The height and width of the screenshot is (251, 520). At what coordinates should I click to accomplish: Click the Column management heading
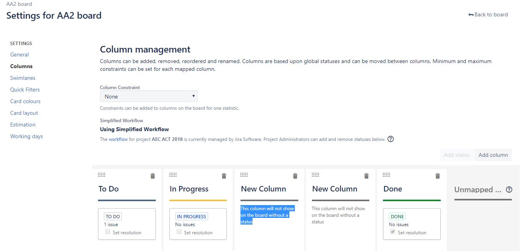(145, 49)
